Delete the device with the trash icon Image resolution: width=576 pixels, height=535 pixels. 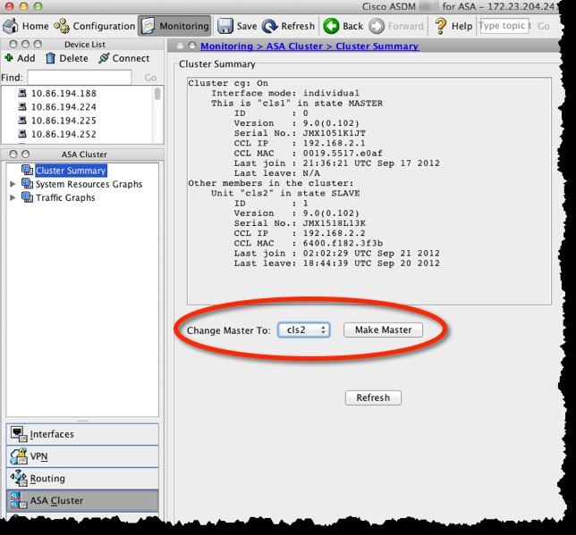(50, 58)
